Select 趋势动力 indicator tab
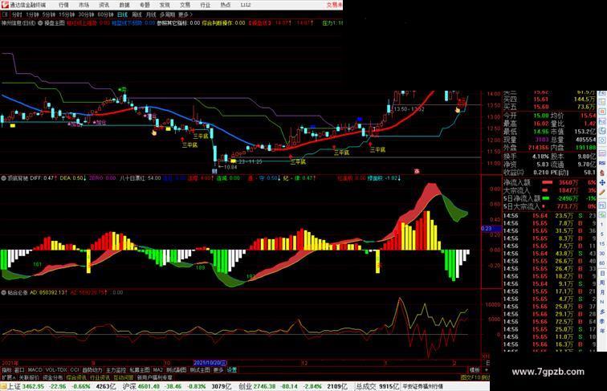607x391 pixels. (x=92, y=370)
